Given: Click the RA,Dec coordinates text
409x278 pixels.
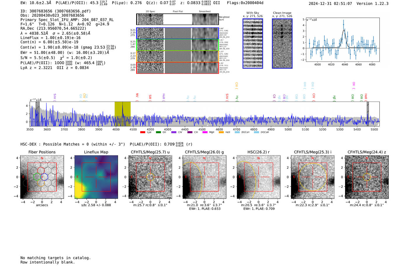Looking at the screenshot, I should pyautogui.click(x=53, y=28).
